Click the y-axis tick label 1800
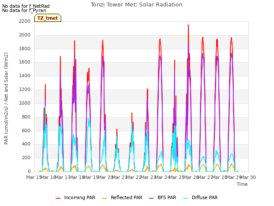 (x=25, y=48)
